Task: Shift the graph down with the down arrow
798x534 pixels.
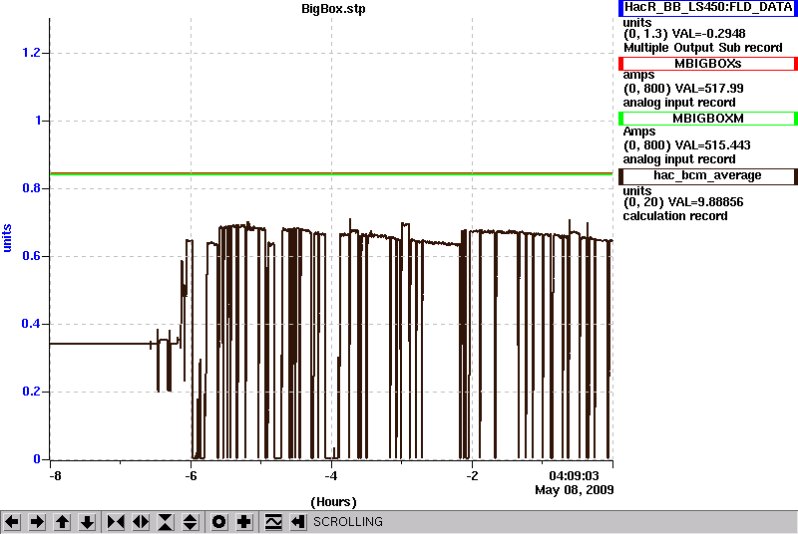Action: click(87, 522)
